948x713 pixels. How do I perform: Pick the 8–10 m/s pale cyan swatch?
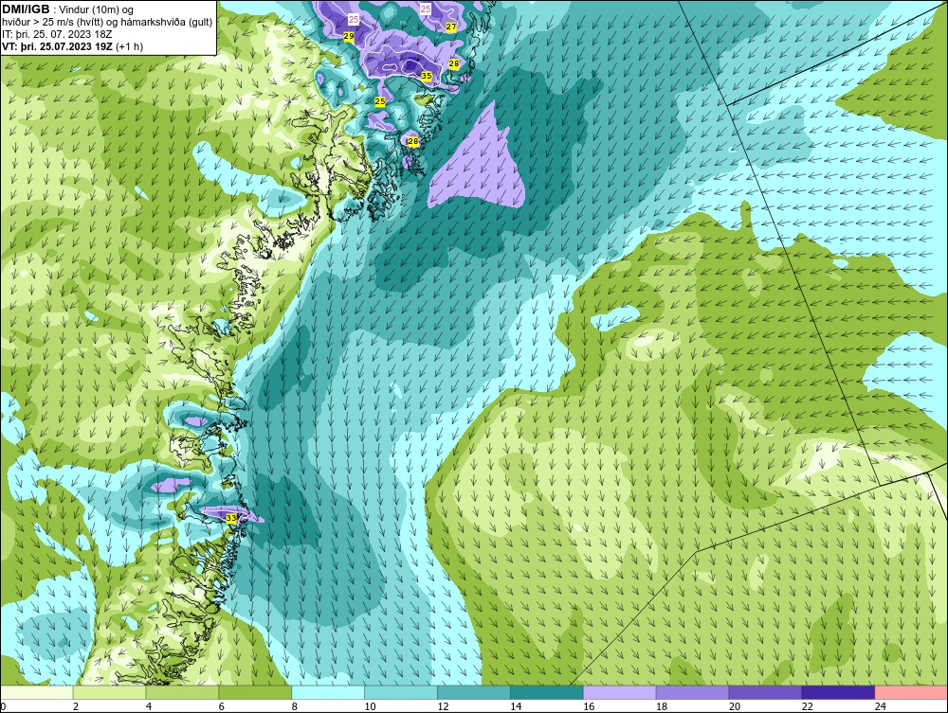[328, 692]
